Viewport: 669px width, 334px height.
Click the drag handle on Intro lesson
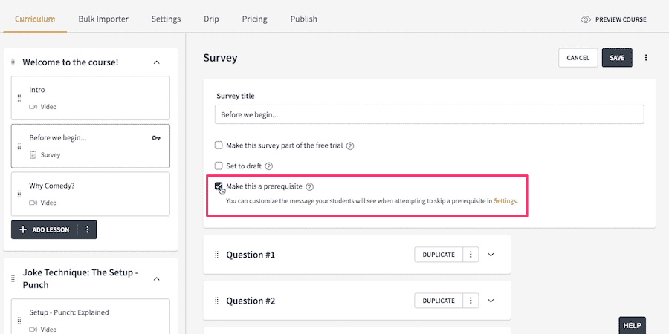pos(19,98)
